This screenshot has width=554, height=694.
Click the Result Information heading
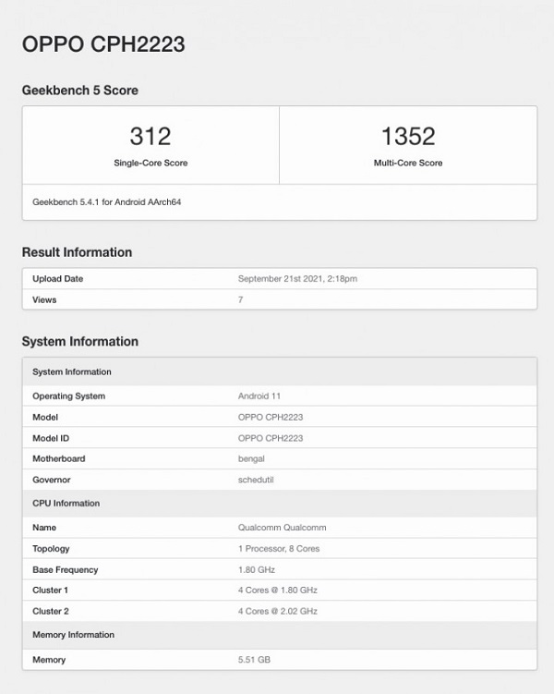coord(77,252)
